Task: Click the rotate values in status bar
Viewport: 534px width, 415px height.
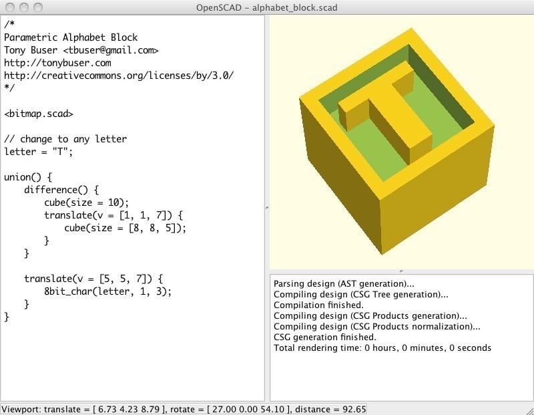Action: 231,409
